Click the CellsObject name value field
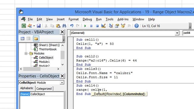194x109 pixels. 47,94
